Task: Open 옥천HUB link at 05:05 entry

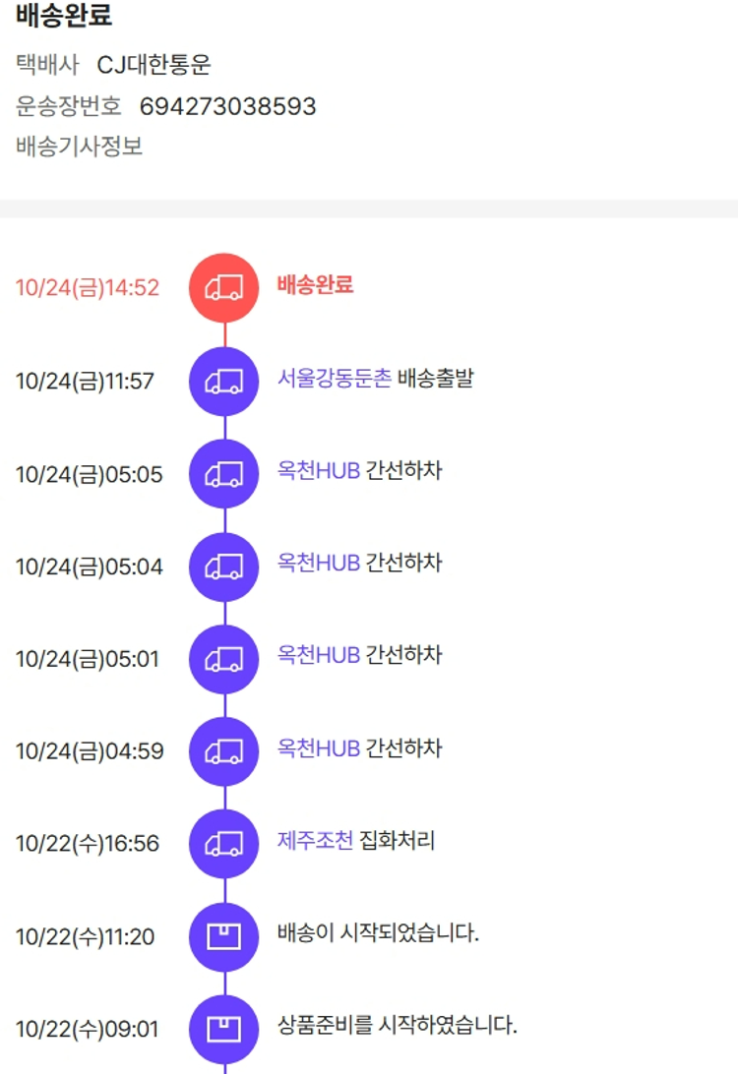Action: (x=319, y=471)
